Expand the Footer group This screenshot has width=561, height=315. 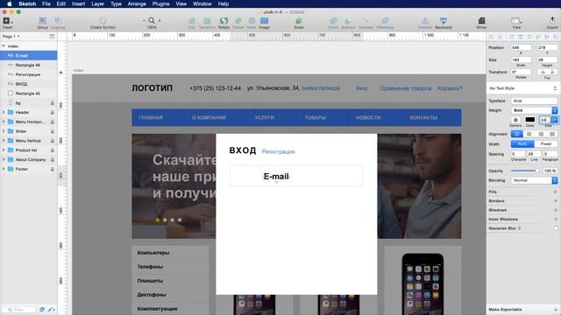[4, 169]
